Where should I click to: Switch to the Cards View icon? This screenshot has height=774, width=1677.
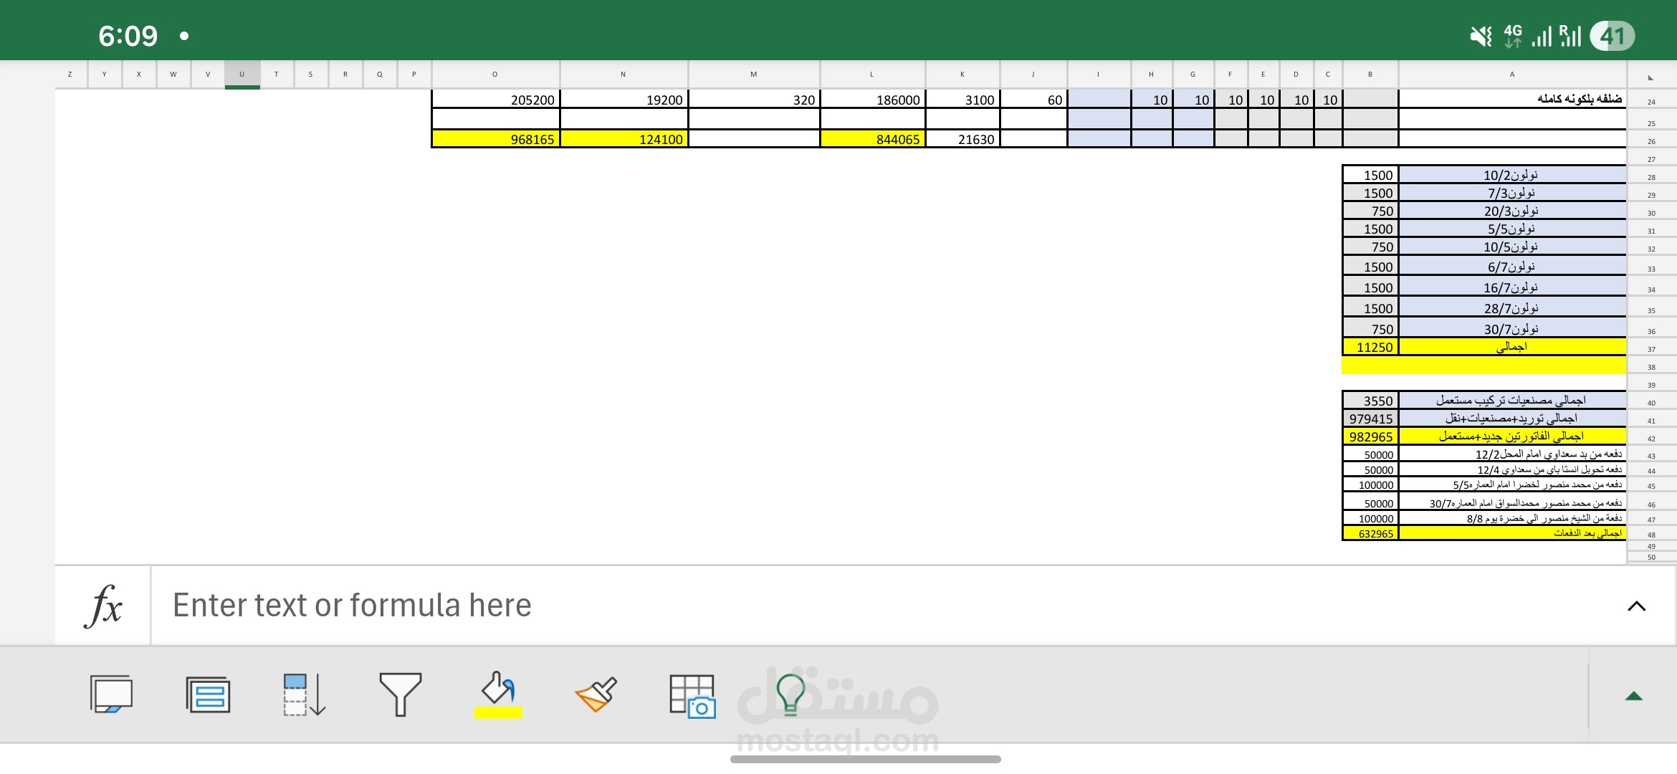[x=208, y=694]
